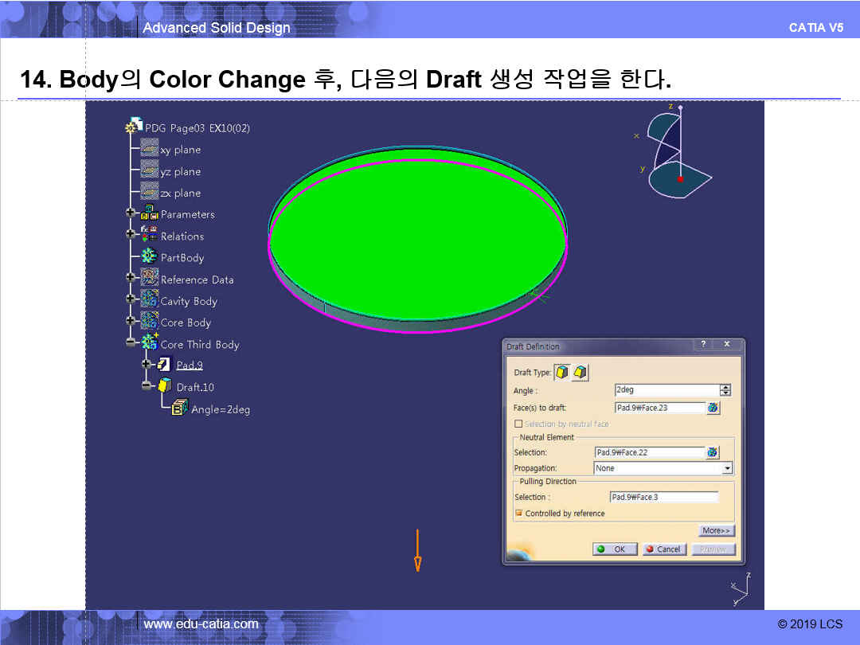Select Pad.9 in the specification tree

pyautogui.click(x=190, y=365)
